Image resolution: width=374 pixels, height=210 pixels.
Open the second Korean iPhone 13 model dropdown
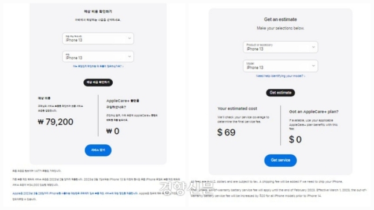pos(98,57)
